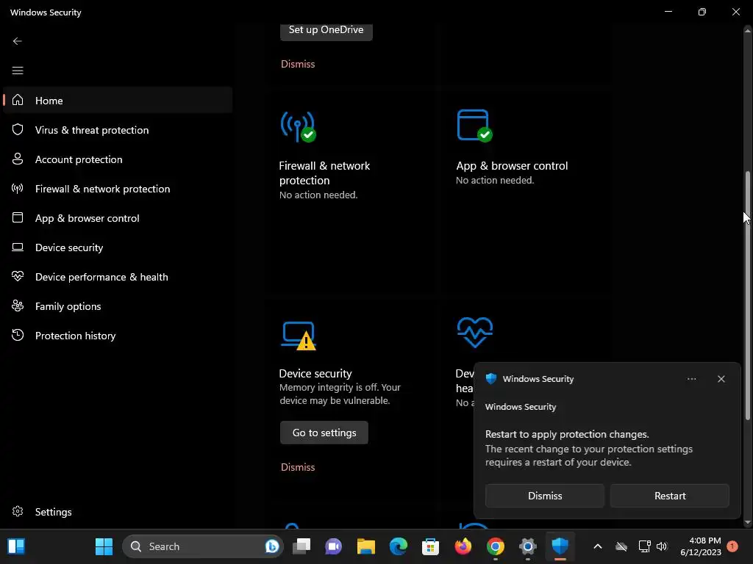753x564 pixels.
Task: Click the App & browser control tile title
Action: [x=512, y=166]
